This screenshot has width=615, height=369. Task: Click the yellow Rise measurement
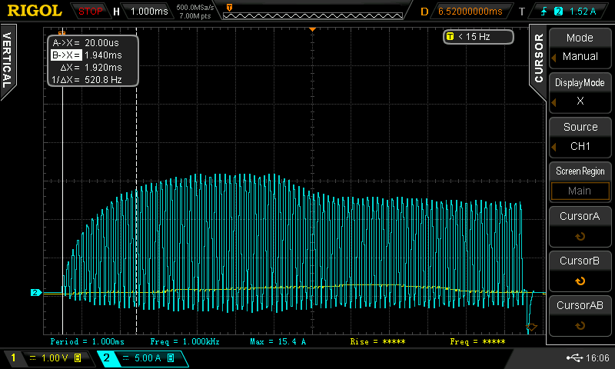pyautogui.click(x=377, y=341)
